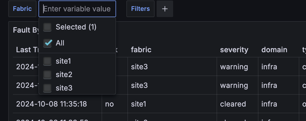Check the site1 option in dropdown list

(47, 61)
